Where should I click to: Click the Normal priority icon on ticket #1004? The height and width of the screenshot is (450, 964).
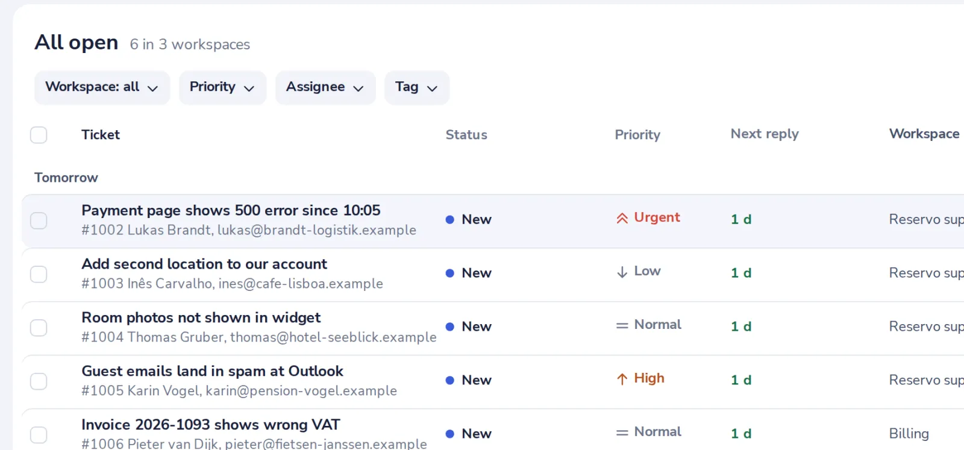click(x=622, y=325)
